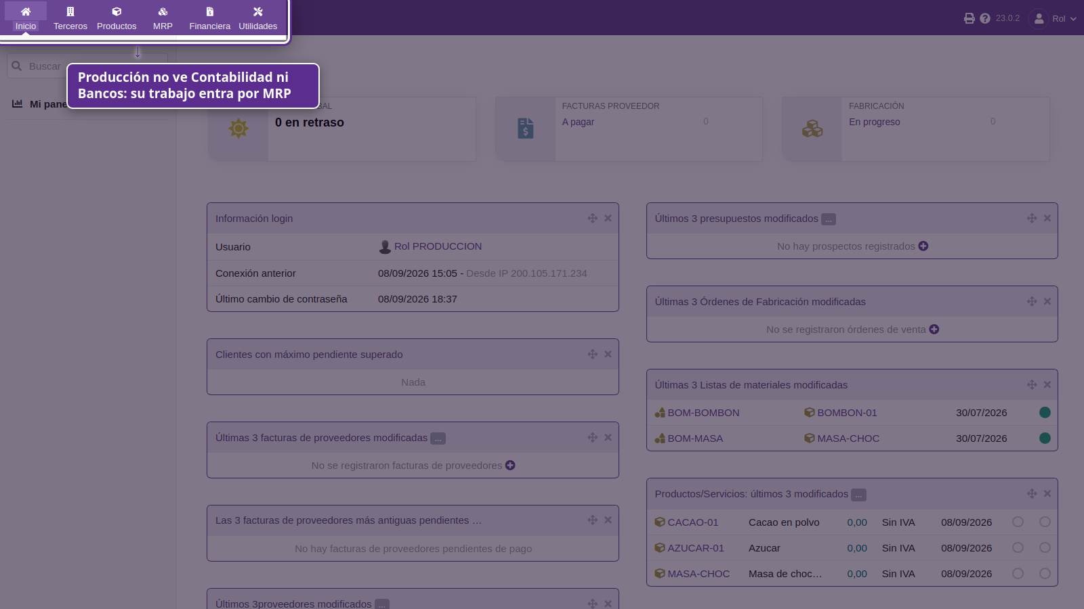Screen dimensions: 1084x609
Task: Close 'Últimas 3 Listas de materiales' box
Action: (x=1047, y=384)
